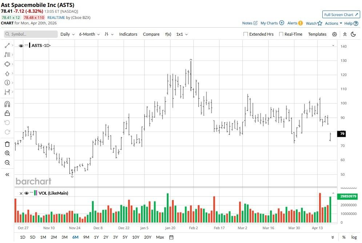Open the f(x) expressions menu
Screen dimensions: 362x243
(168, 34)
